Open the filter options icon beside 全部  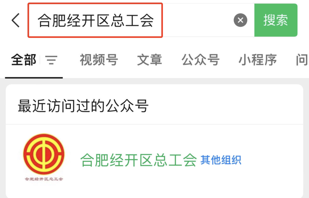[51, 60]
